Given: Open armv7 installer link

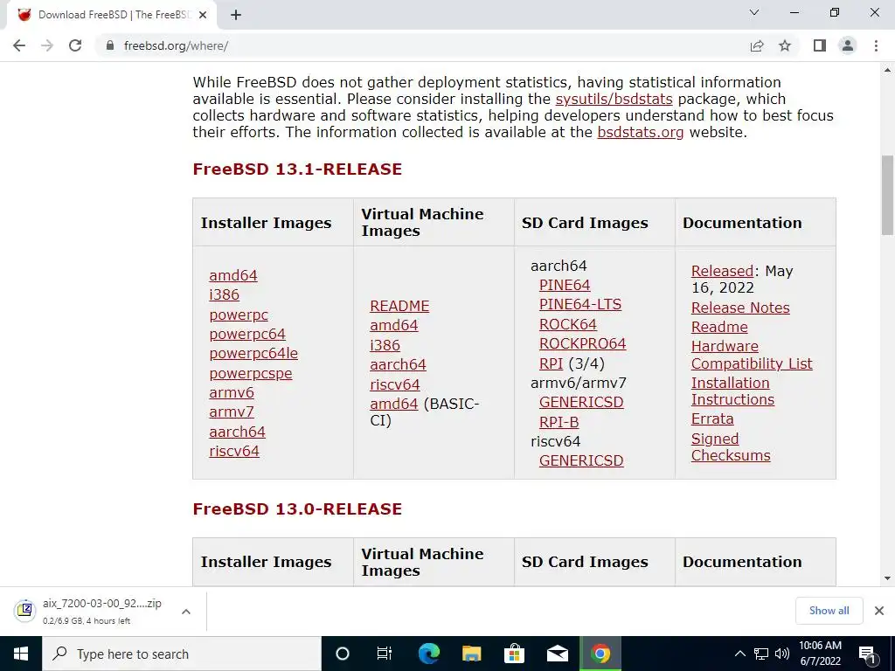Looking at the screenshot, I should (231, 412).
